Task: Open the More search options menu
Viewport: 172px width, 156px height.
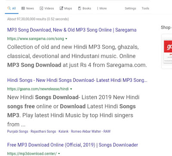Action: click(x=102, y=8)
